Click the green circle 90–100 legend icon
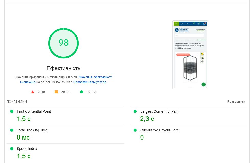 coord(82,92)
